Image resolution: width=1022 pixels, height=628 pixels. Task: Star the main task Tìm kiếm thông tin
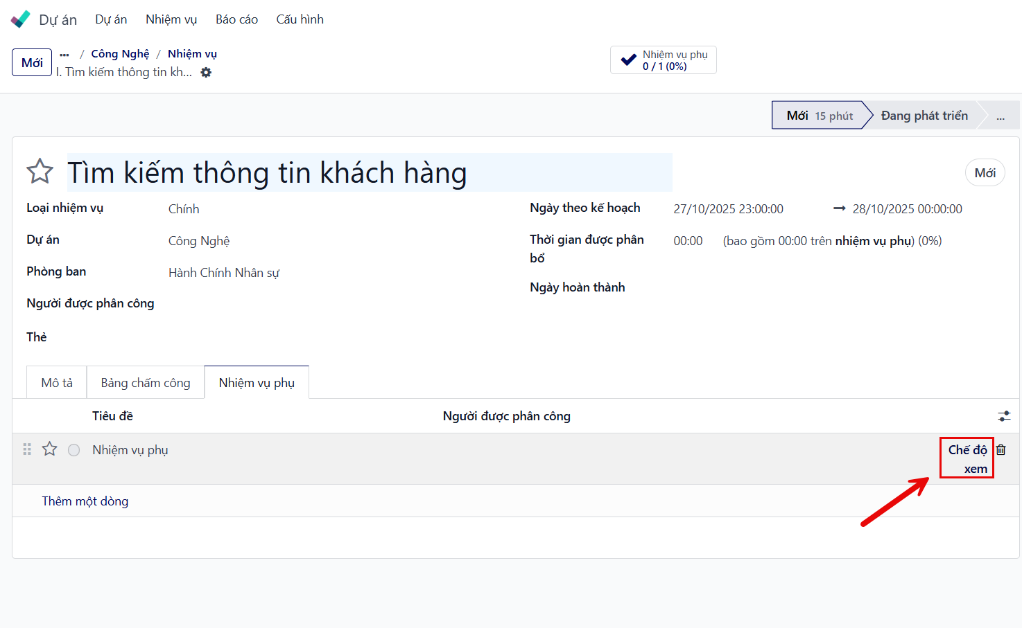point(40,172)
